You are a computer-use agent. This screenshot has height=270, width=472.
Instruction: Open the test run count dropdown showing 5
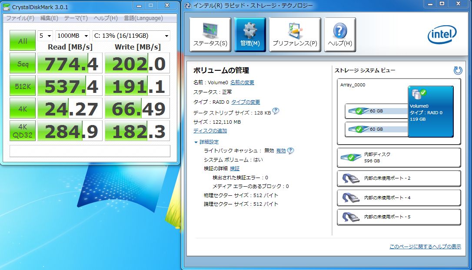pyautogui.click(x=45, y=36)
